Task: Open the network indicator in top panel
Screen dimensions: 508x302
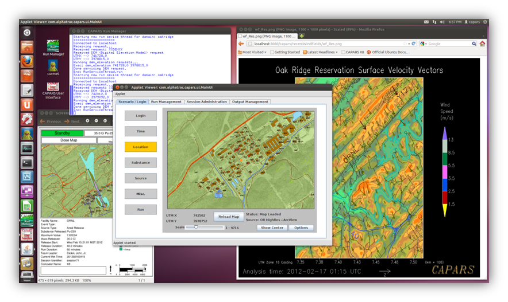Action: tap(434, 22)
